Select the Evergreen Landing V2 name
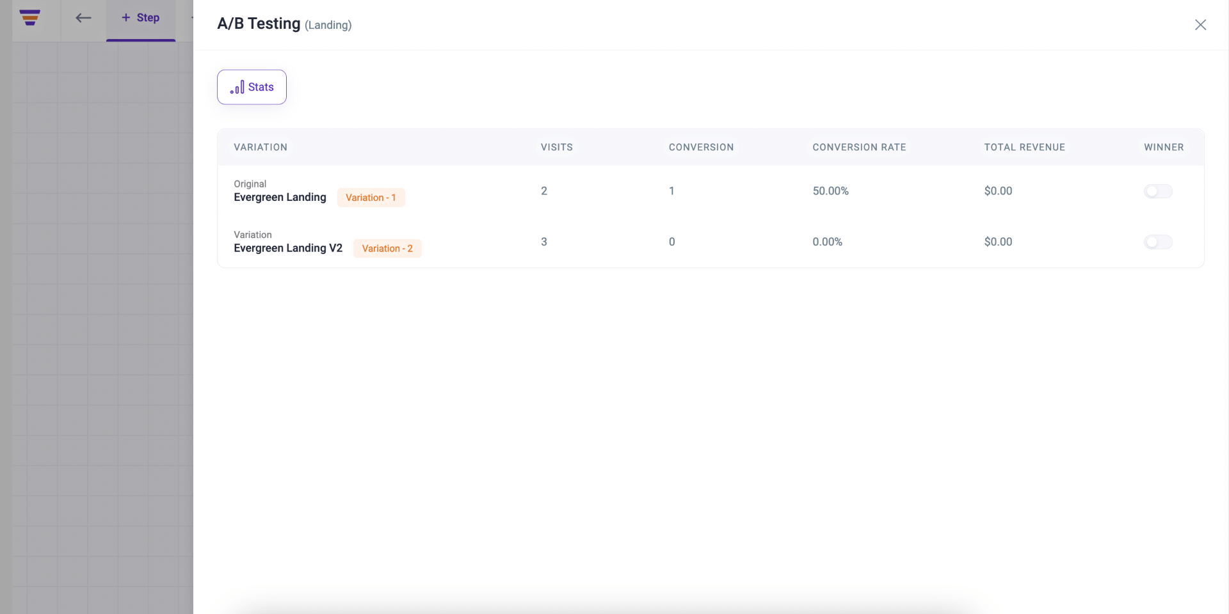1229x614 pixels. pos(288,248)
